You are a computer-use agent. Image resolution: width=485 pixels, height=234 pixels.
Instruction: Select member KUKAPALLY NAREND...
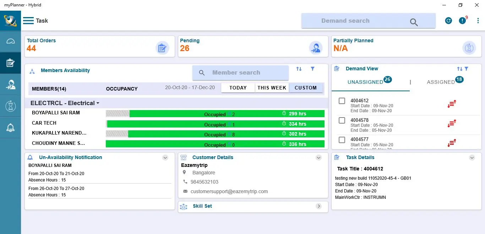coord(59,133)
